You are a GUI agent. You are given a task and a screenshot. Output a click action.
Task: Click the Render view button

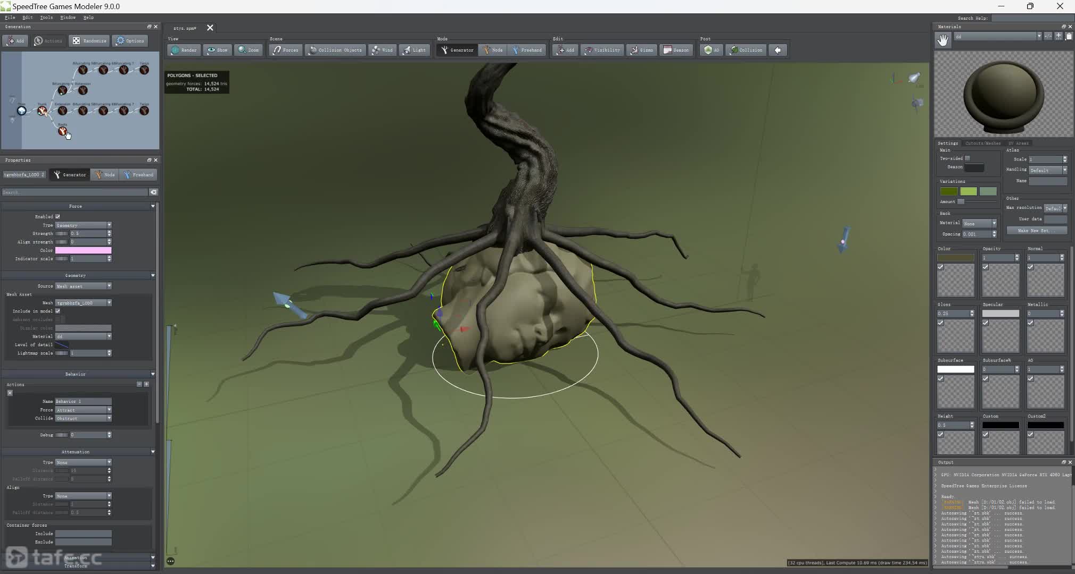point(184,50)
